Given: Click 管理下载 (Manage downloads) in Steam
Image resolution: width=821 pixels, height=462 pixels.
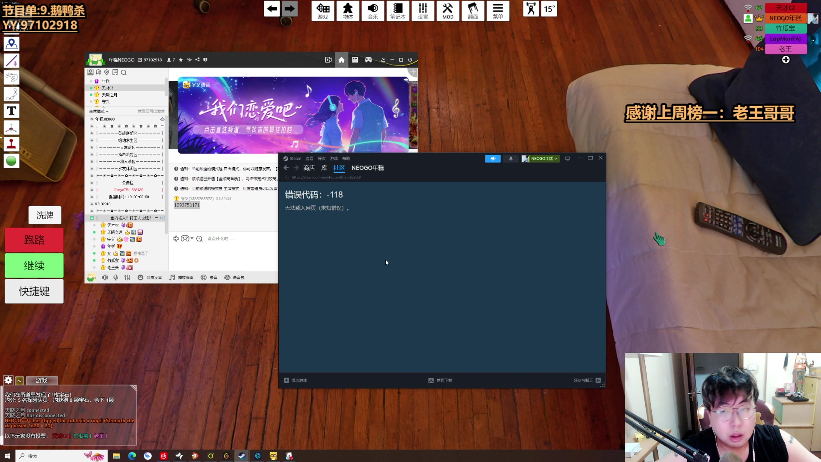Looking at the screenshot, I should pos(440,380).
